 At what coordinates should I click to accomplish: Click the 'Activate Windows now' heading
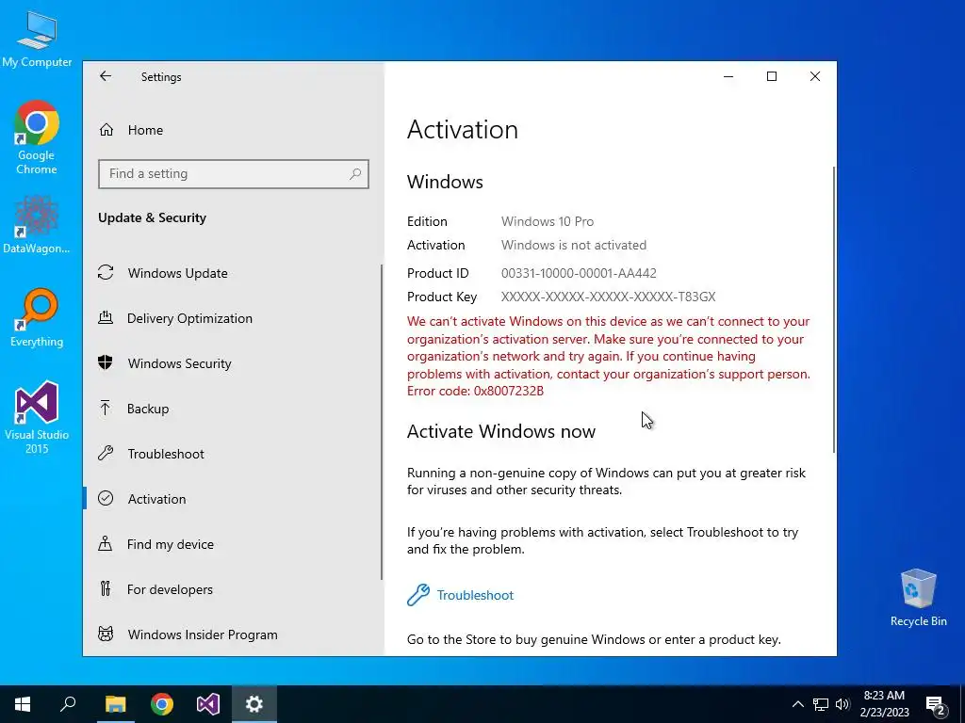tap(501, 431)
